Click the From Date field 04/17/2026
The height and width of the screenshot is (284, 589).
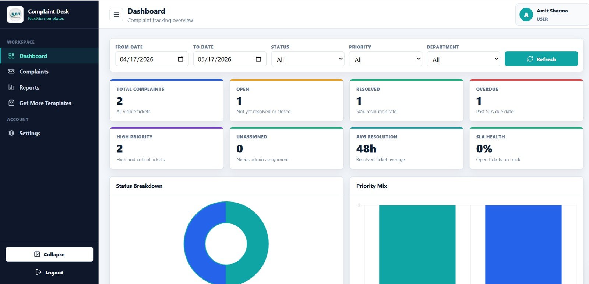click(x=152, y=59)
